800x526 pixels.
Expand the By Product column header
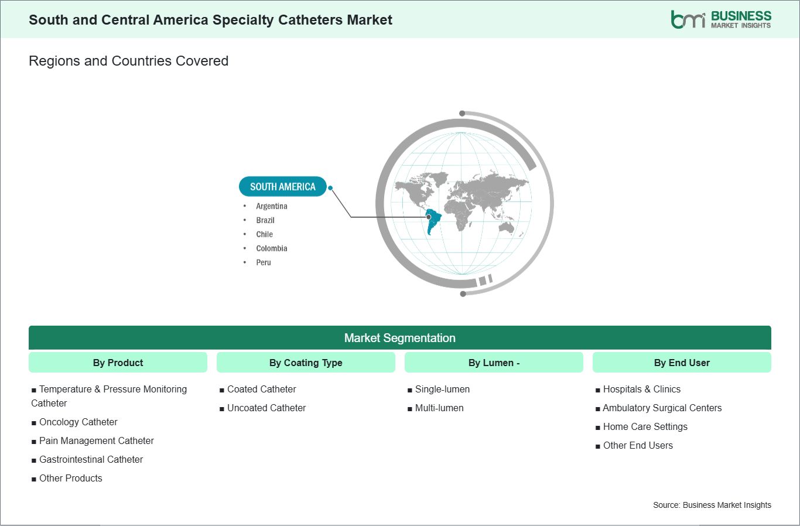pos(118,362)
